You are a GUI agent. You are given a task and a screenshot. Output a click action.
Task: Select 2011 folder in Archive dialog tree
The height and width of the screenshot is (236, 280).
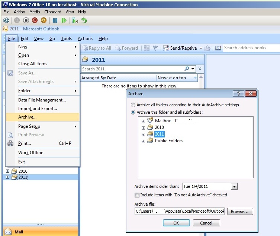tap(159, 134)
